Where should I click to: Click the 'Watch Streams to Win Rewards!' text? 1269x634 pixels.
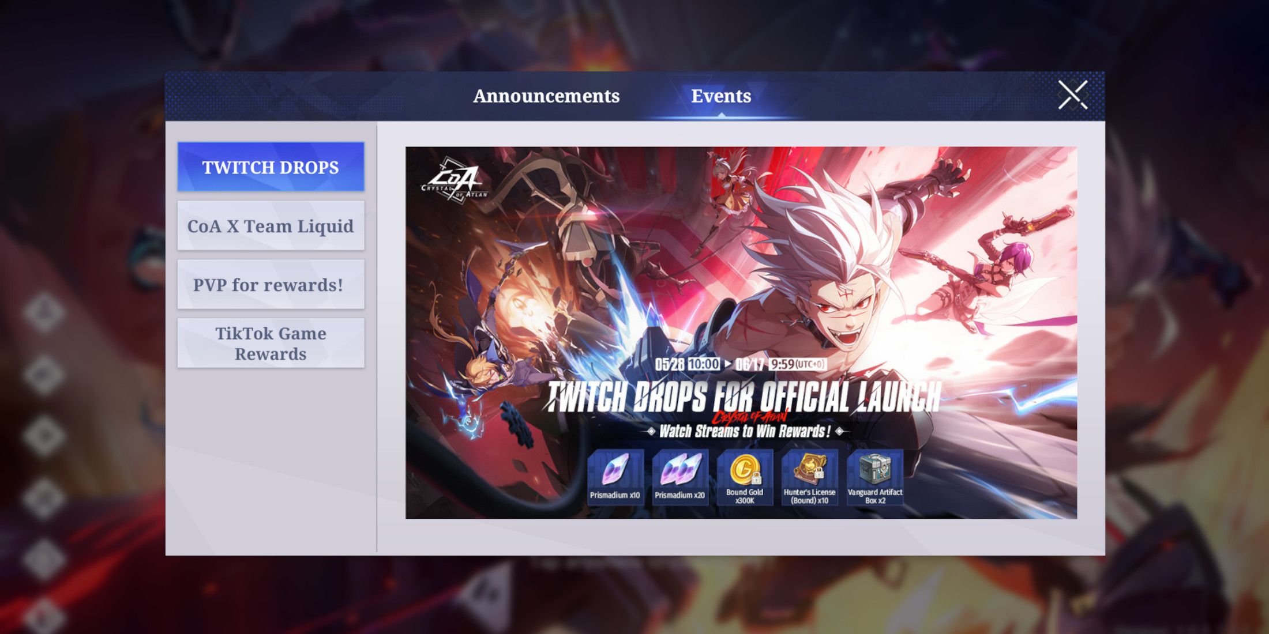[x=745, y=431]
